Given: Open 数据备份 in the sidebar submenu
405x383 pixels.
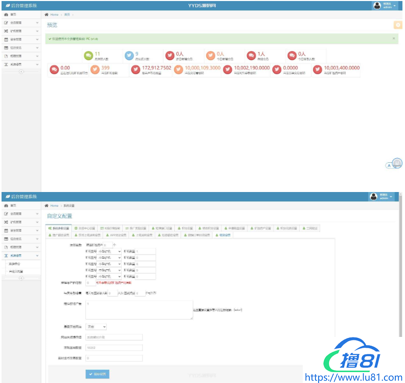Looking at the screenshot, I should (x=14, y=264).
